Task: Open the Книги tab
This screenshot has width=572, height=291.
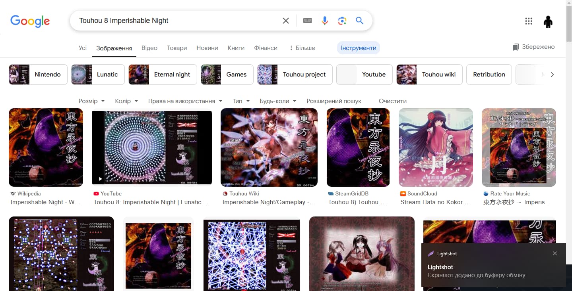Action: coord(236,48)
